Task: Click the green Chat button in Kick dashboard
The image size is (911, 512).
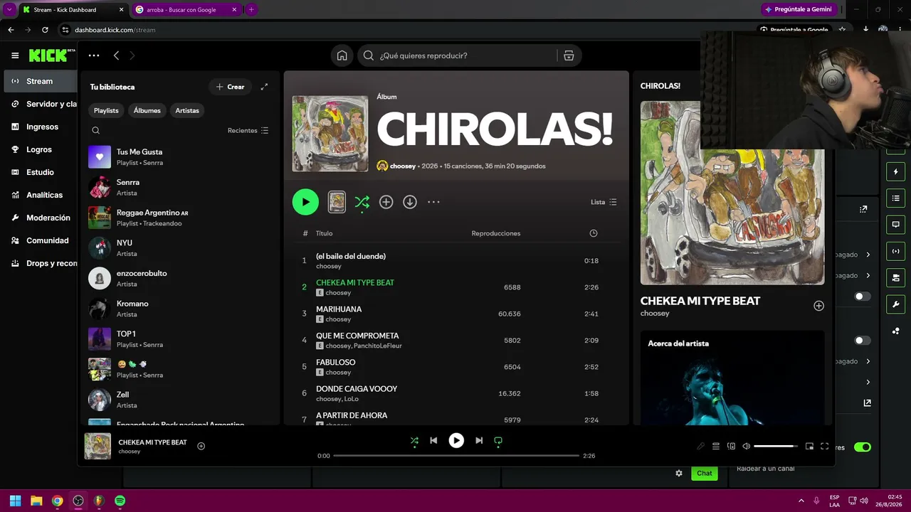Action: 705,473
